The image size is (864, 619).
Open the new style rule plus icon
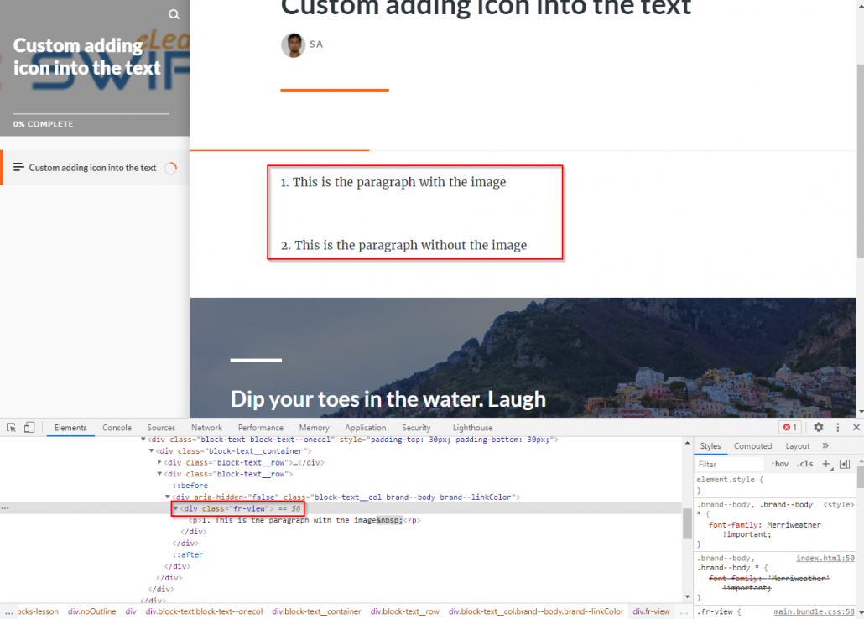[825, 463]
